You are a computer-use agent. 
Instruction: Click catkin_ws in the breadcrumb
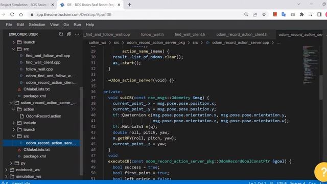pos(98,42)
